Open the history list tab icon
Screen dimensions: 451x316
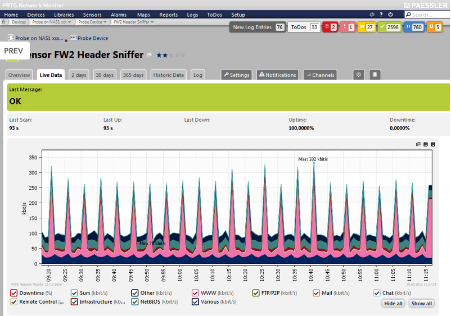pyautogui.click(x=375, y=75)
